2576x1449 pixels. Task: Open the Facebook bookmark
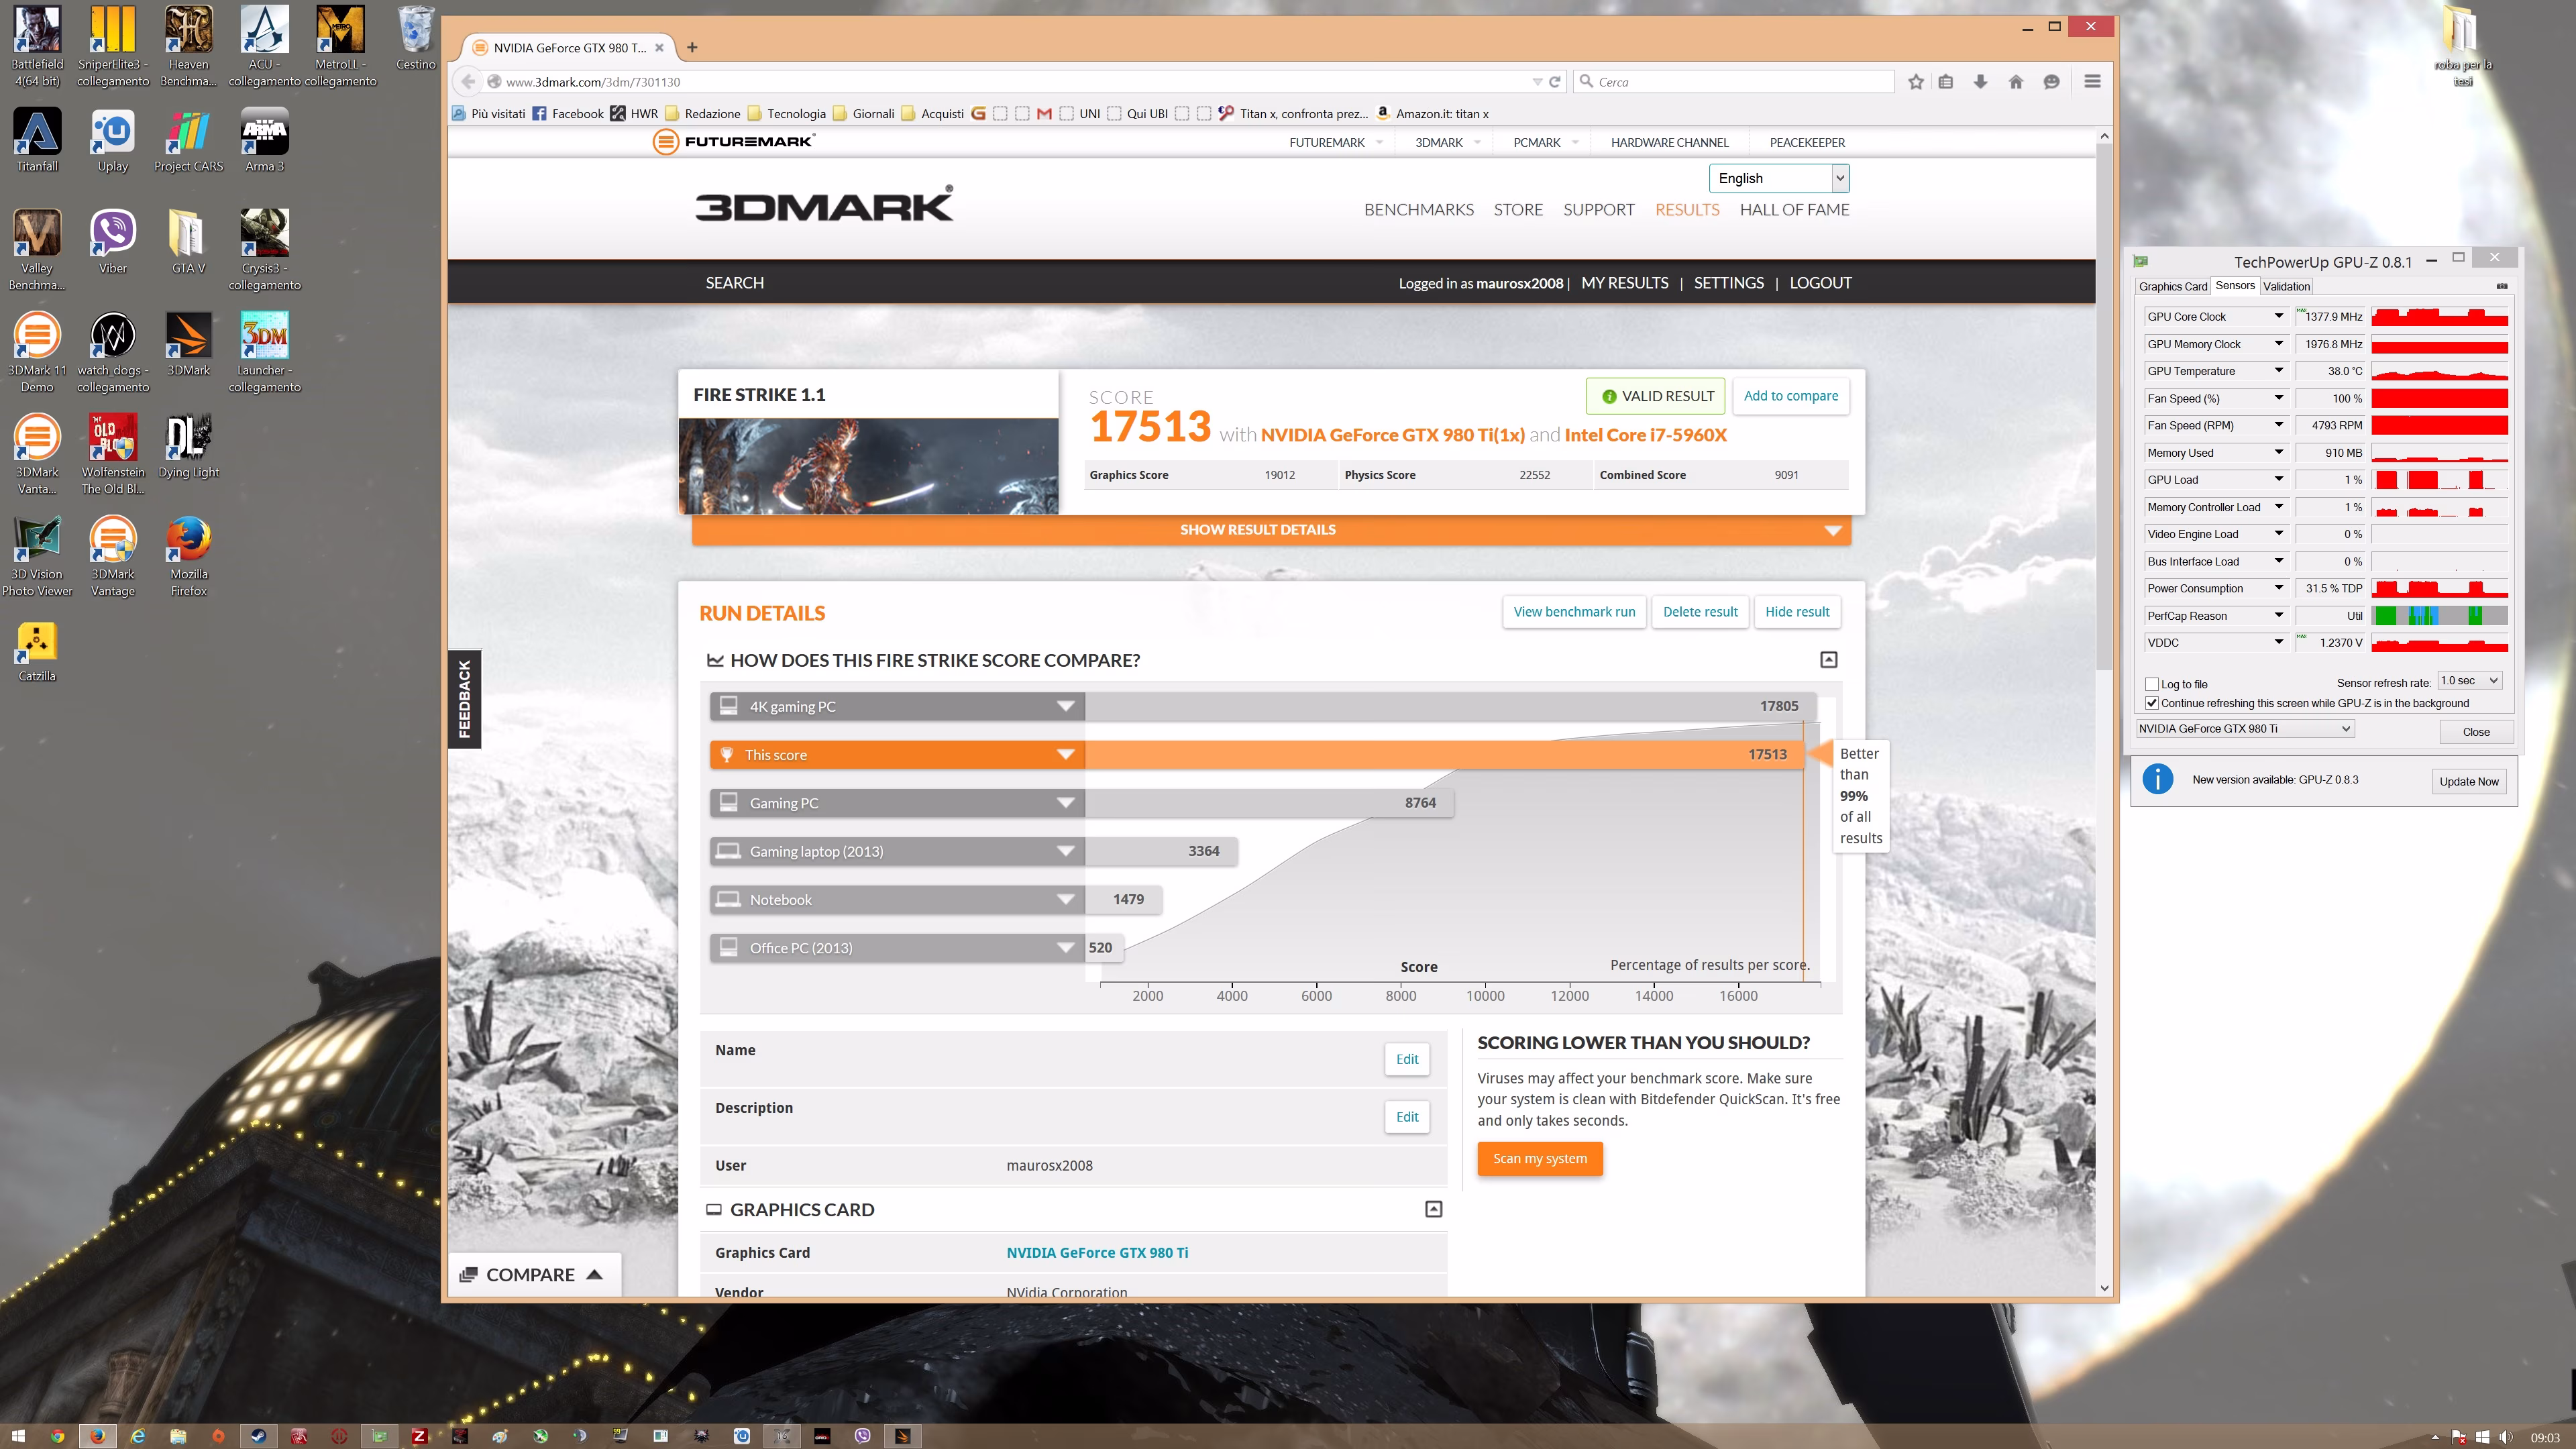point(568,114)
